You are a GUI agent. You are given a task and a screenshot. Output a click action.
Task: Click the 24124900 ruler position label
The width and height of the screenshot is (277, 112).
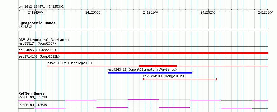(x=35, y=12)
